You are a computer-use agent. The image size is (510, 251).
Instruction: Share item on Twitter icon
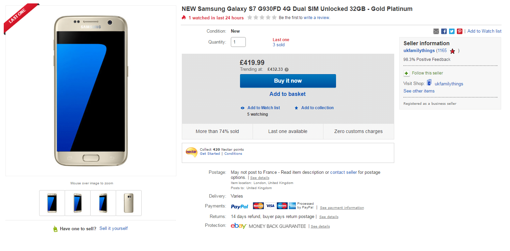(x=452, y=31)
